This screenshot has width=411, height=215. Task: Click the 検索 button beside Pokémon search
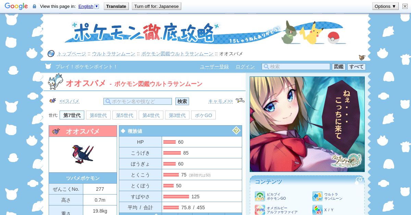coord(182,101)
